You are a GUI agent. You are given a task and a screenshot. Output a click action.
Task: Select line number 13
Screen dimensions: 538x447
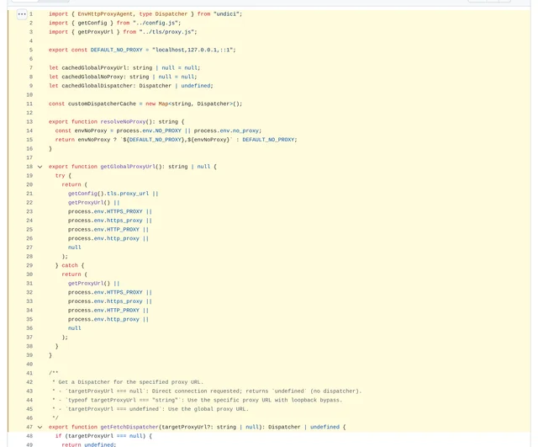click(29, 121)
